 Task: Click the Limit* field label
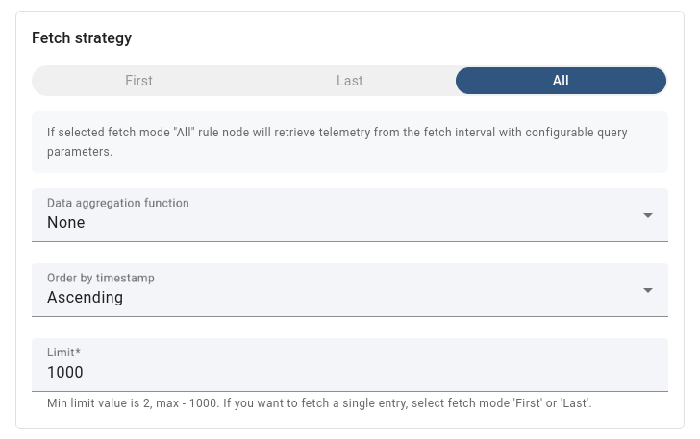tap(63, 354)
